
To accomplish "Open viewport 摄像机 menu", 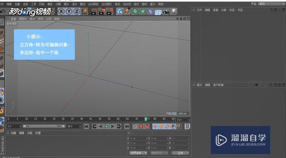I will click(23, 19).
